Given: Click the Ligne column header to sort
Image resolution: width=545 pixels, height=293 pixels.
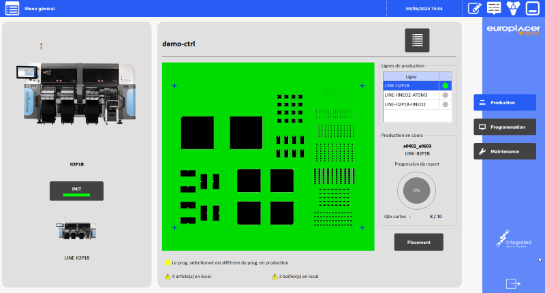Looking at the screenshot, I should [x=411, y=76].
